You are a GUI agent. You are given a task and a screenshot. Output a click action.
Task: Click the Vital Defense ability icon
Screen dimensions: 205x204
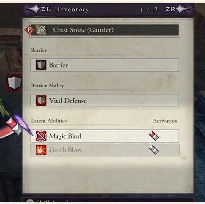point(41,100)
